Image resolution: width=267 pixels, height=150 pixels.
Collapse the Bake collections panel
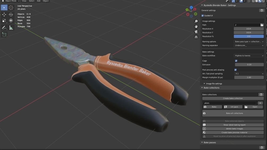pos(211,88)
